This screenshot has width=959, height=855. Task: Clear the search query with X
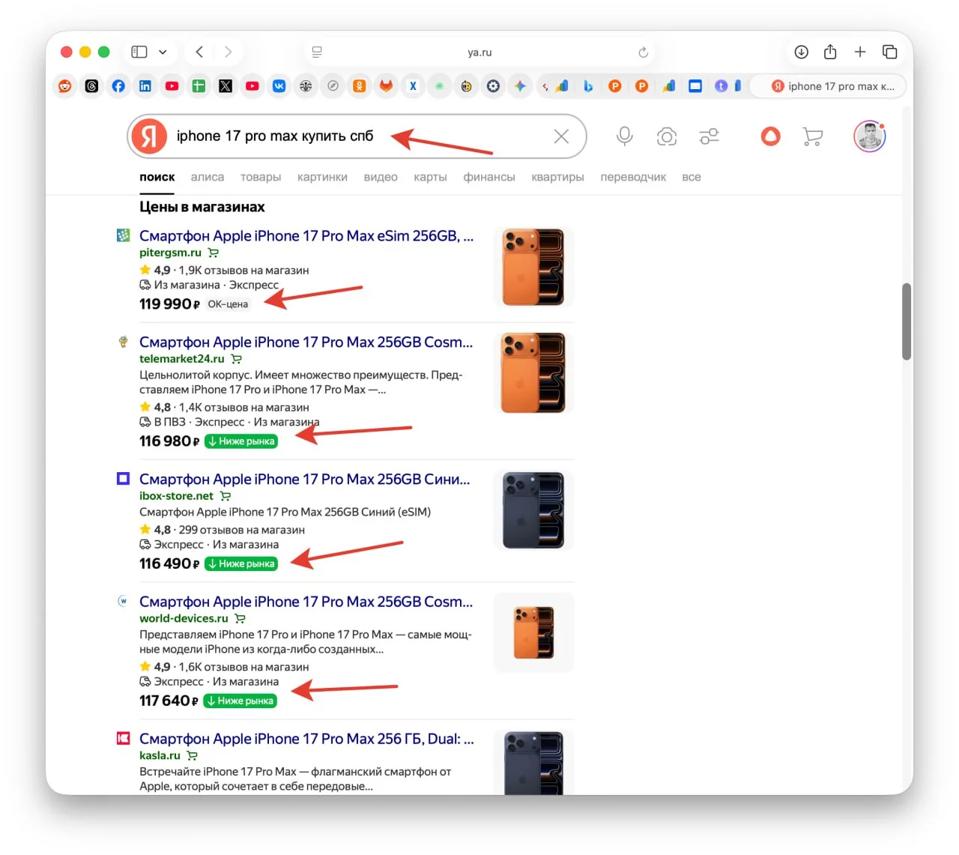click(561, 136)
